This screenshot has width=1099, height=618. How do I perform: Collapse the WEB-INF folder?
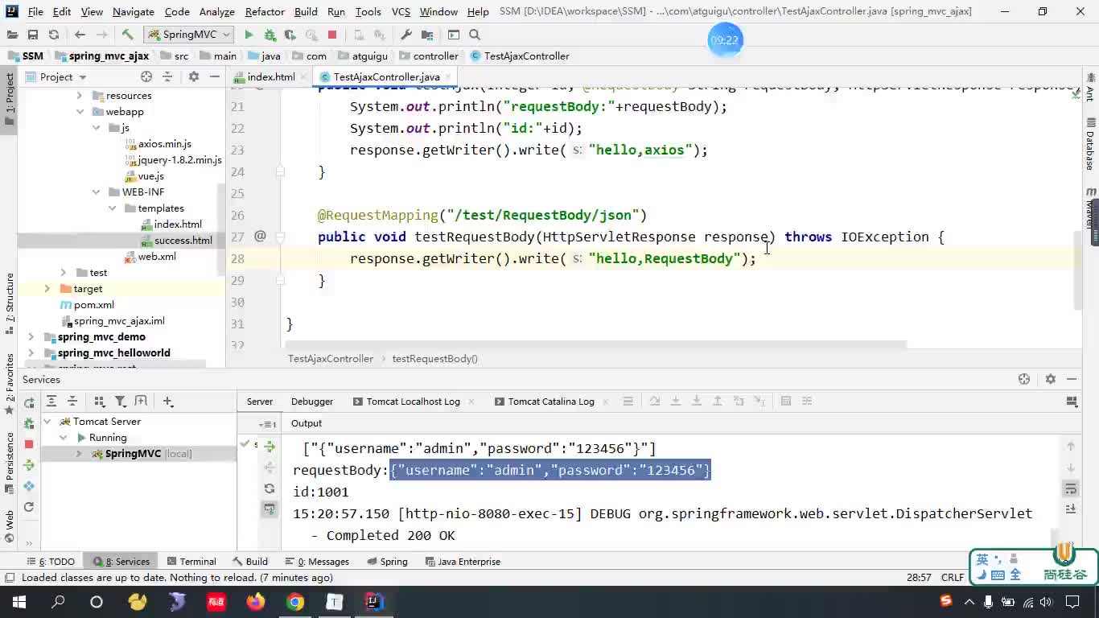[97, 192]
